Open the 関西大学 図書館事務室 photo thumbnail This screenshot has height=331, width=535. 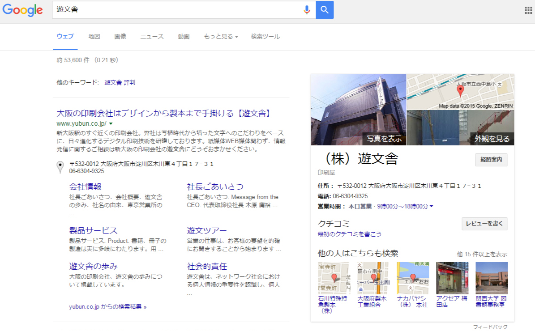coord(492,278)
